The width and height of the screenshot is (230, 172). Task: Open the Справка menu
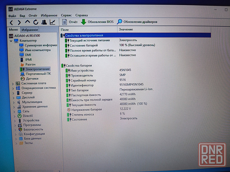point(82,15)
